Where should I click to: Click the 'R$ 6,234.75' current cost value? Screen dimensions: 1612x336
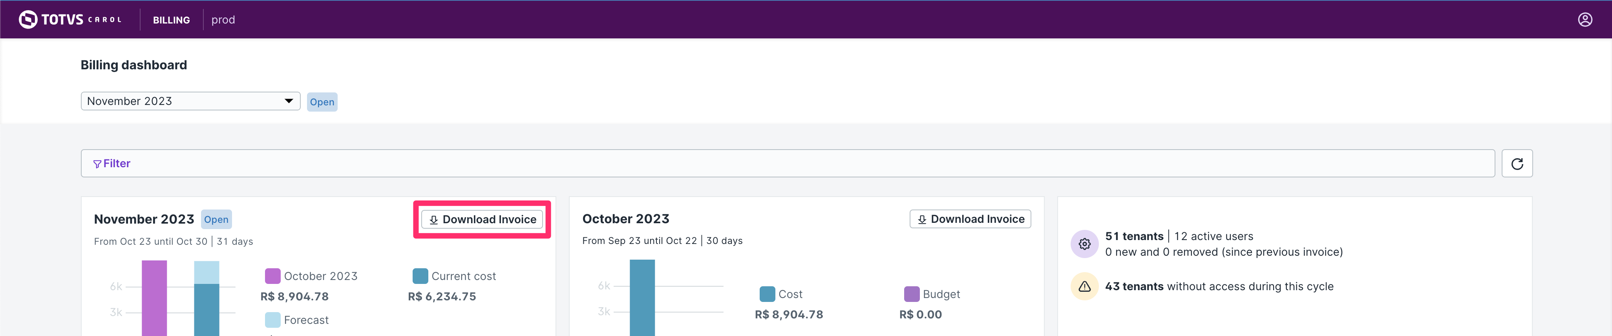pos(442,297)
